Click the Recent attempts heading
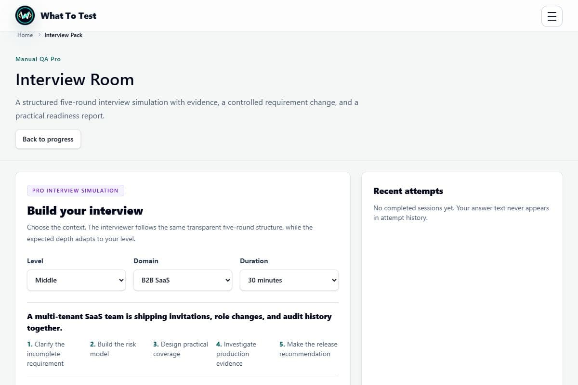Image resolution: width=578 pixels, height=385 pixels. [x=408, y=191]
